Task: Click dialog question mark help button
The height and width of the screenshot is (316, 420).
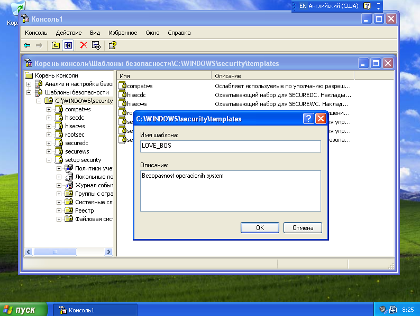Action: 308,118
